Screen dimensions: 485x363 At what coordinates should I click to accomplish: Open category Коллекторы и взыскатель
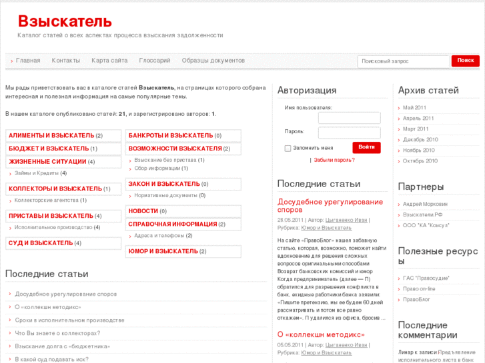[55, 188]
